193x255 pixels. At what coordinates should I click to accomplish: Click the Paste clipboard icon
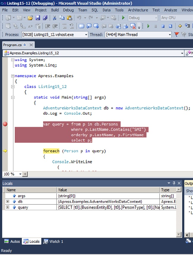click(x=69, y=18)
